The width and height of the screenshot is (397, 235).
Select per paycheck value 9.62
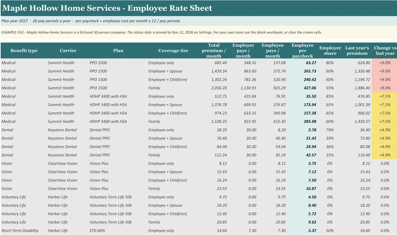coord(312,222)
